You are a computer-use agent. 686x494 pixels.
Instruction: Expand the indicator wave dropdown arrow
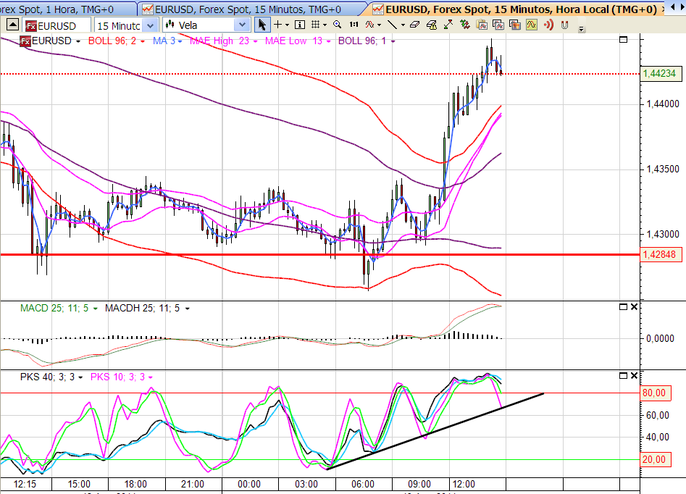pyautogui.click(x=380, y=25)
